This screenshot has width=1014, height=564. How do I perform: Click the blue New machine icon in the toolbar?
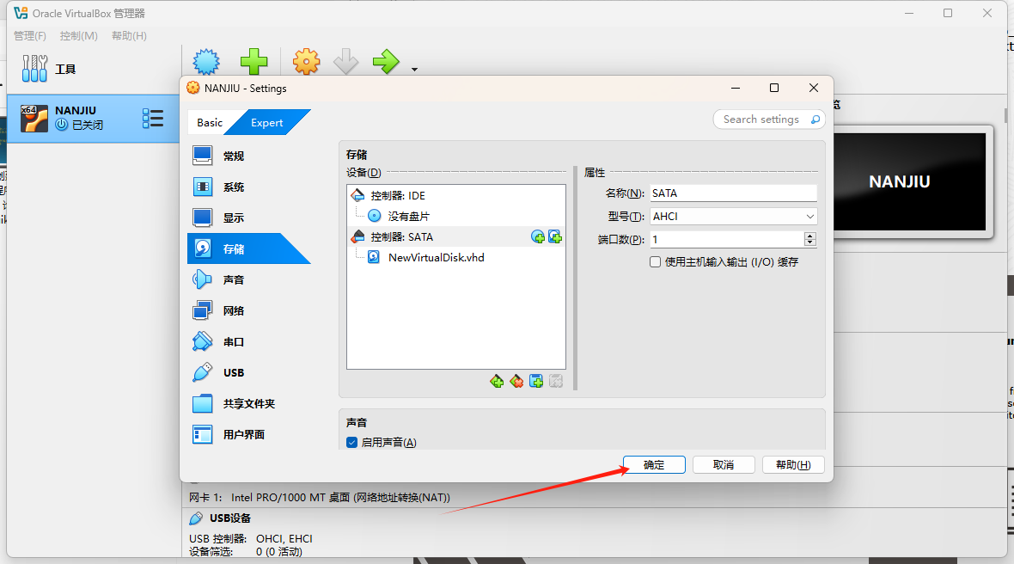tap(206, 62)
